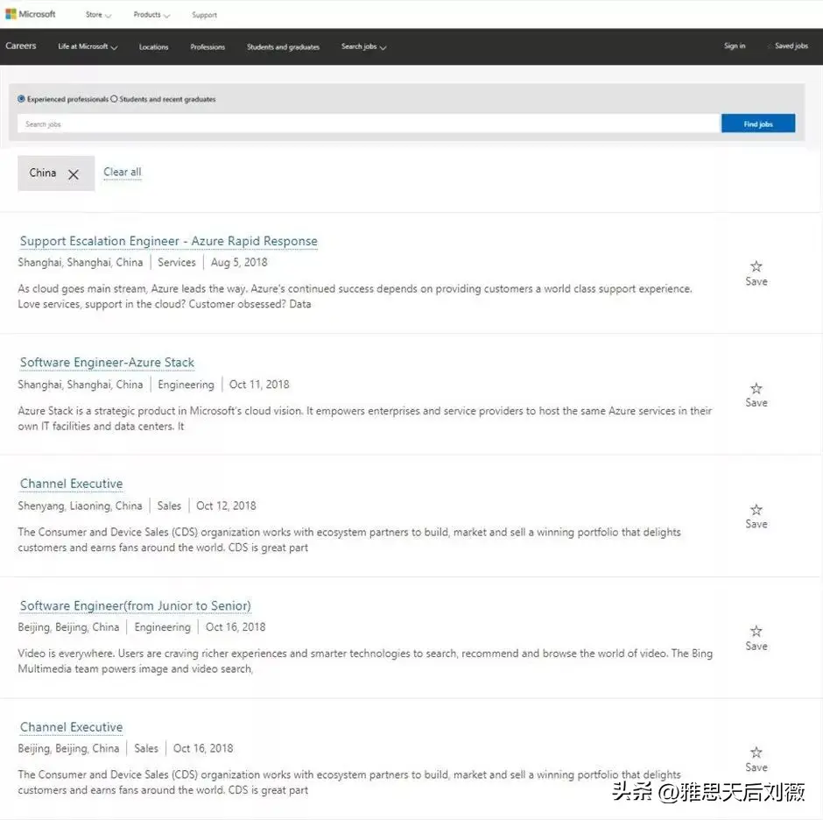Screen dimensions: 823x820
Task: Save star for Beijing Channel Executive job
Action: coord(756,753)
